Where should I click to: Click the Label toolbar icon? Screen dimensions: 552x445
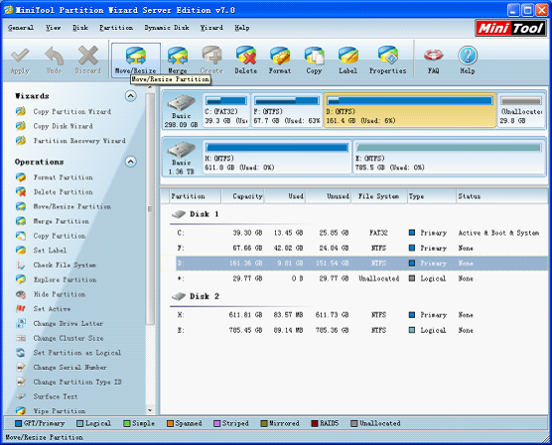[348, 59]
